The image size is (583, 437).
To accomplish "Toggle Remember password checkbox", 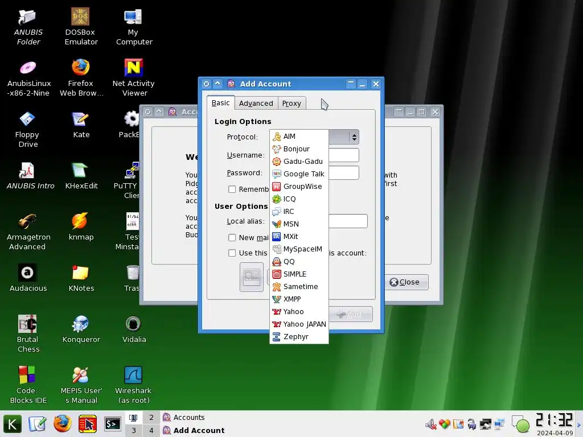I will (x=232, y=189).
